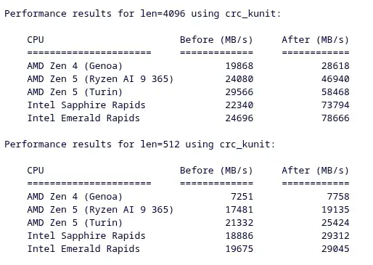The image size is (373, 265).
Task: Click Before (MB/s) header in first table
Action: pyautogui.click(x=216, y=40)
